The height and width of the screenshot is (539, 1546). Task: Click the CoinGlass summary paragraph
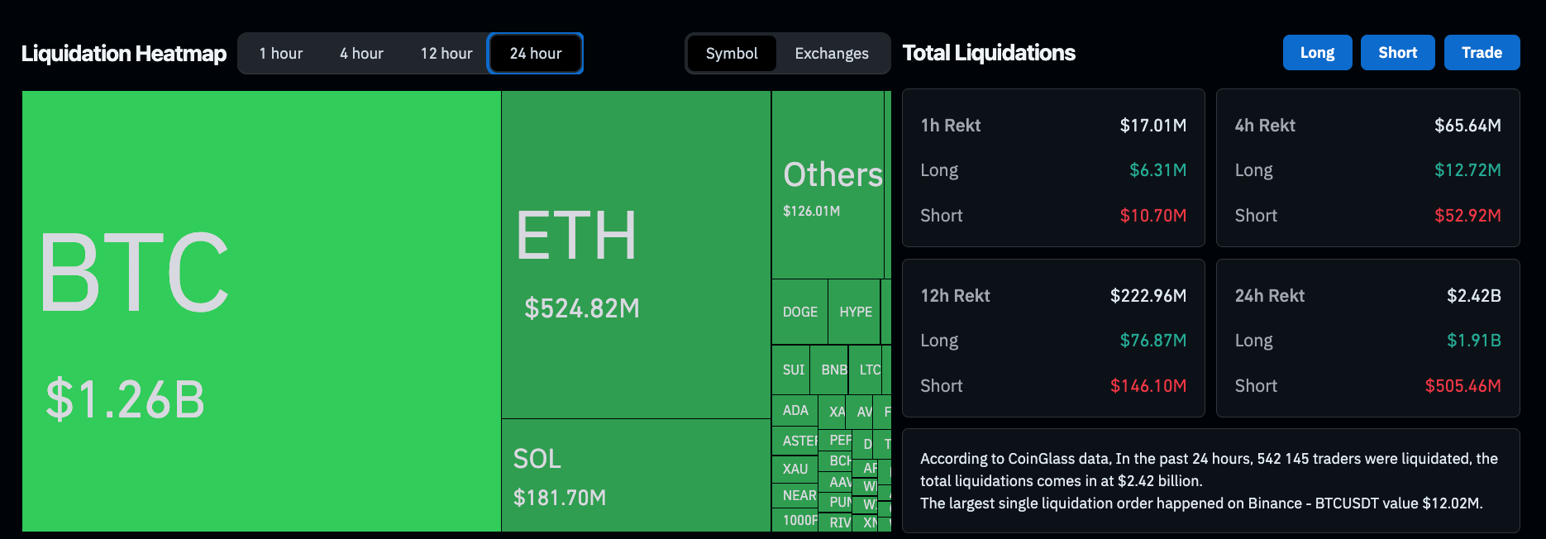pos(1209,481)
